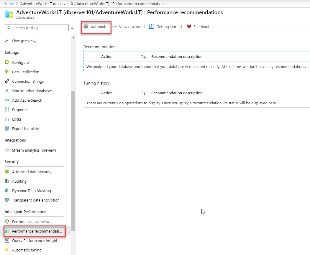
Task: Click the Performance recommendations icon
Action: [x=7, y=231]
